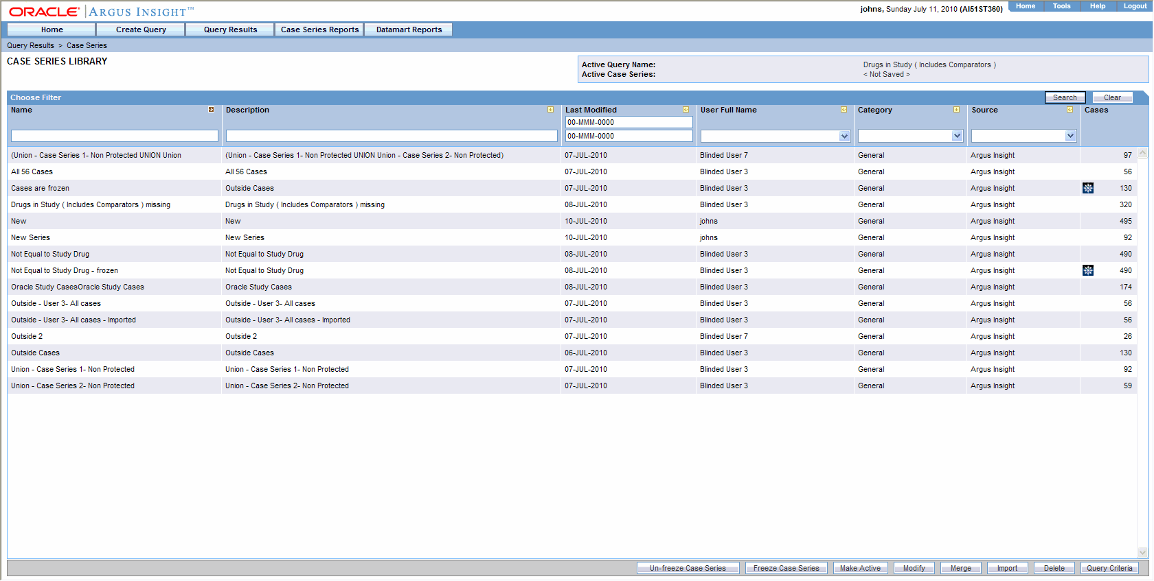
Task: Click the sort icon in the User Full Name header
Action: [x=844, y=110]
